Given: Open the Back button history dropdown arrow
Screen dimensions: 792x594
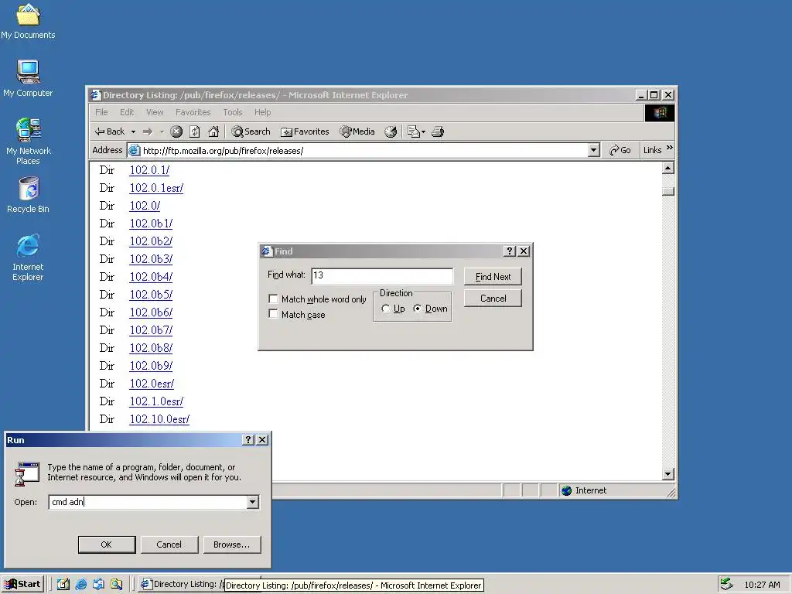Looking at the screenshot, I should pos(133,131).
